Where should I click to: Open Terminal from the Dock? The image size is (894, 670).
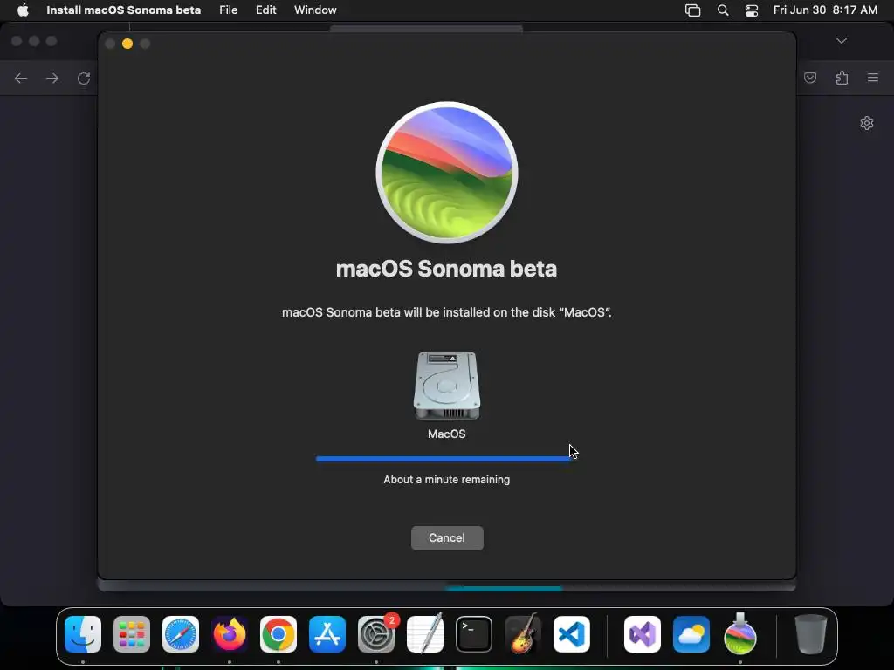click(x=474, y=634)
